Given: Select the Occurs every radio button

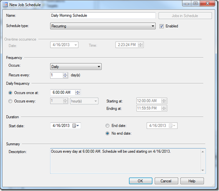Looking at the screenshot, I should 10,101.
